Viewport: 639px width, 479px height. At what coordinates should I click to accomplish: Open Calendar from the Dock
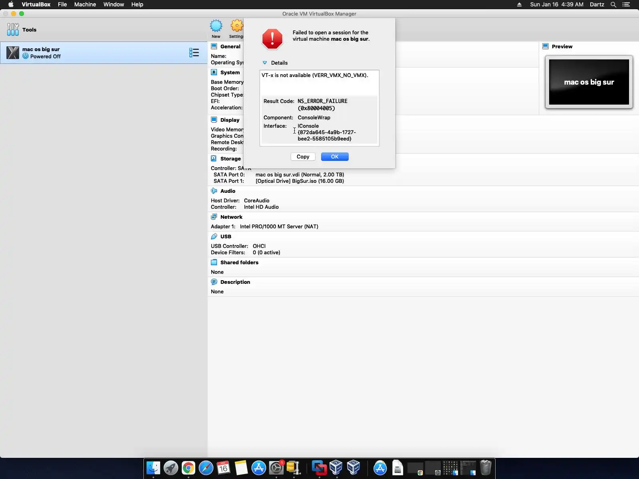224,467
